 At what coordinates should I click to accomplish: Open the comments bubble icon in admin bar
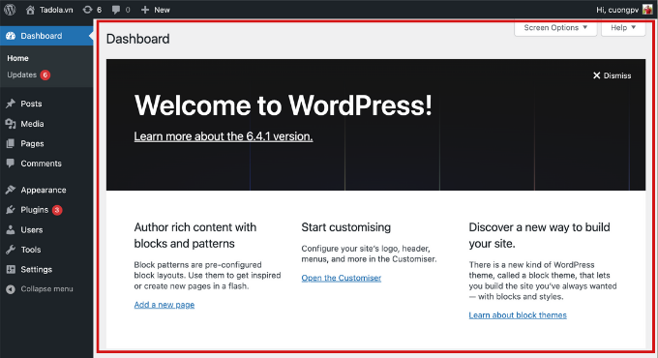[x=116, y=10]
